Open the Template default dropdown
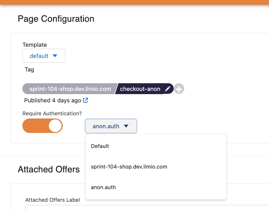Screen dimensions: 269x210 [44, 56]
